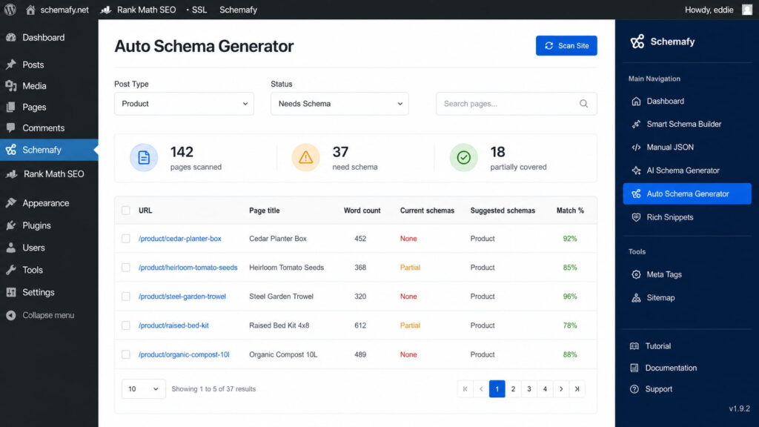Go to page 4 of results
Viewport: 759px width, 427px height.
click(545, 388)
